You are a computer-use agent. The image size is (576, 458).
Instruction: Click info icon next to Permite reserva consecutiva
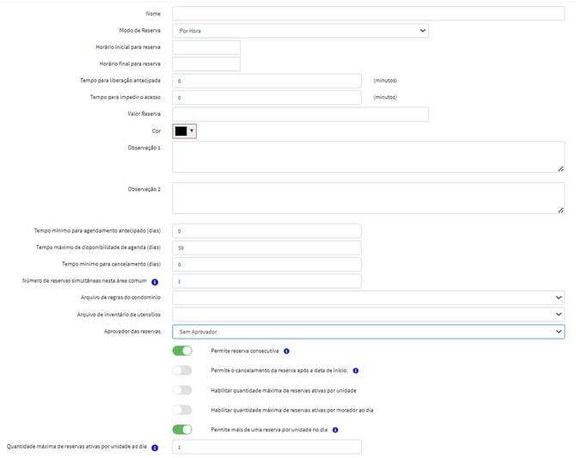click(x=286, y=351)
